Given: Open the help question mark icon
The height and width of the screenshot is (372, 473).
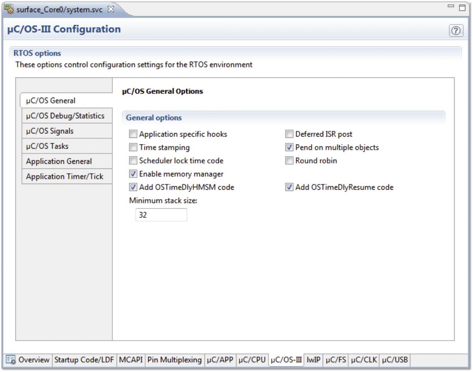Looking at the screenshot, I should point(456,30).
